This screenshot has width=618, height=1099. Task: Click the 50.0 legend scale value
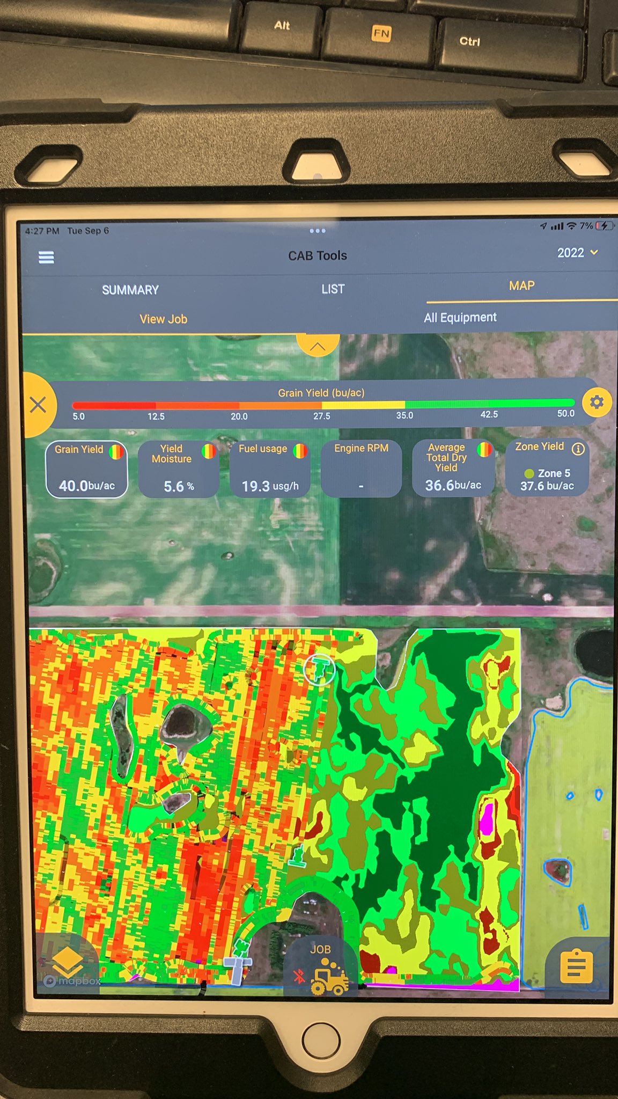(x=565, y=414)
